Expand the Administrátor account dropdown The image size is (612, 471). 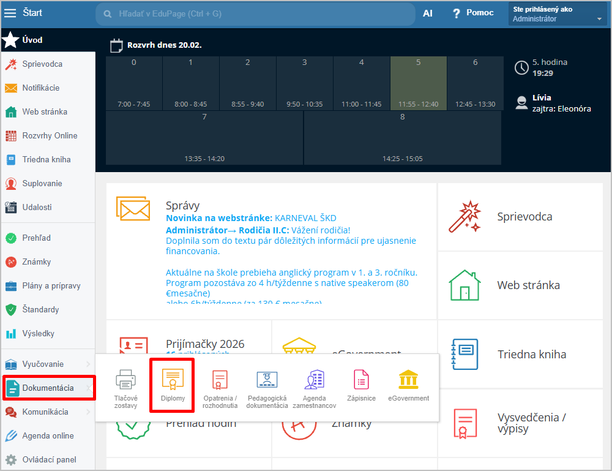pos(599,19)
